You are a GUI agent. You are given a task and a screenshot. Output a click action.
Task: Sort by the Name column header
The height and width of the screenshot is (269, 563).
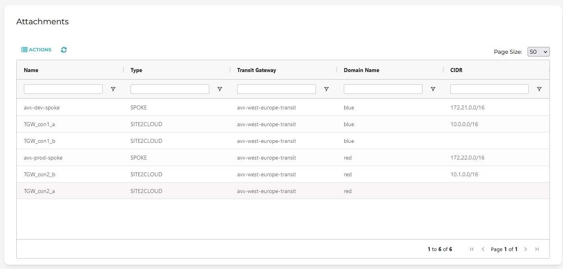pos(31,70)
